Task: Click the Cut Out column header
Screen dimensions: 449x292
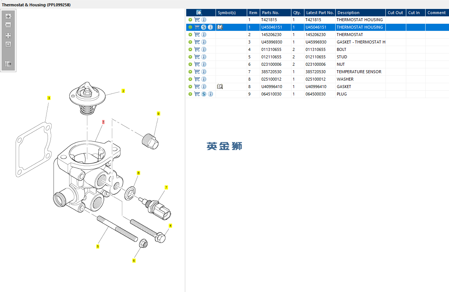Action: [x=396, y=13]
